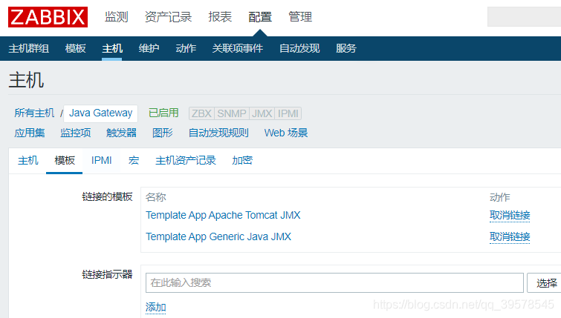
Task: Select the 配置 top menu
Action: tap(260, 17)
